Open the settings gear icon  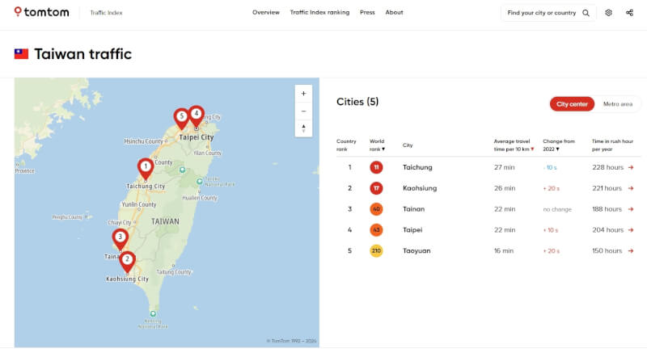[x=608, y=13]
